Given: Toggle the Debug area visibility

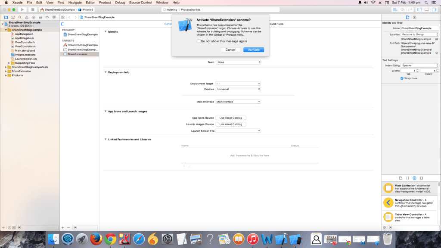Looking at the screenshot, I should point(427,9).
